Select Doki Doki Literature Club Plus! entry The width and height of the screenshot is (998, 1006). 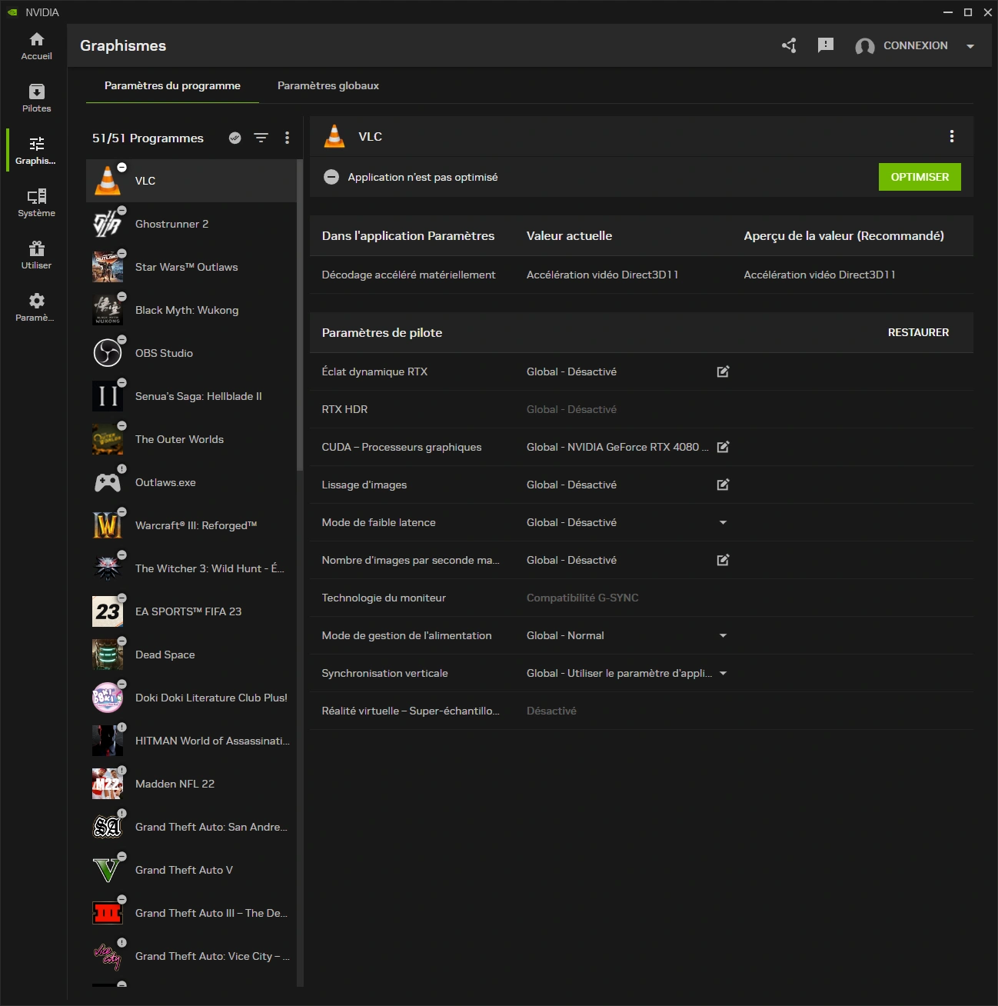coord(191,698)
